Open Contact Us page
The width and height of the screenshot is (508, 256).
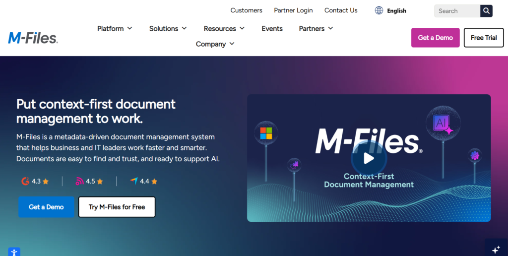tap(341, 10)
